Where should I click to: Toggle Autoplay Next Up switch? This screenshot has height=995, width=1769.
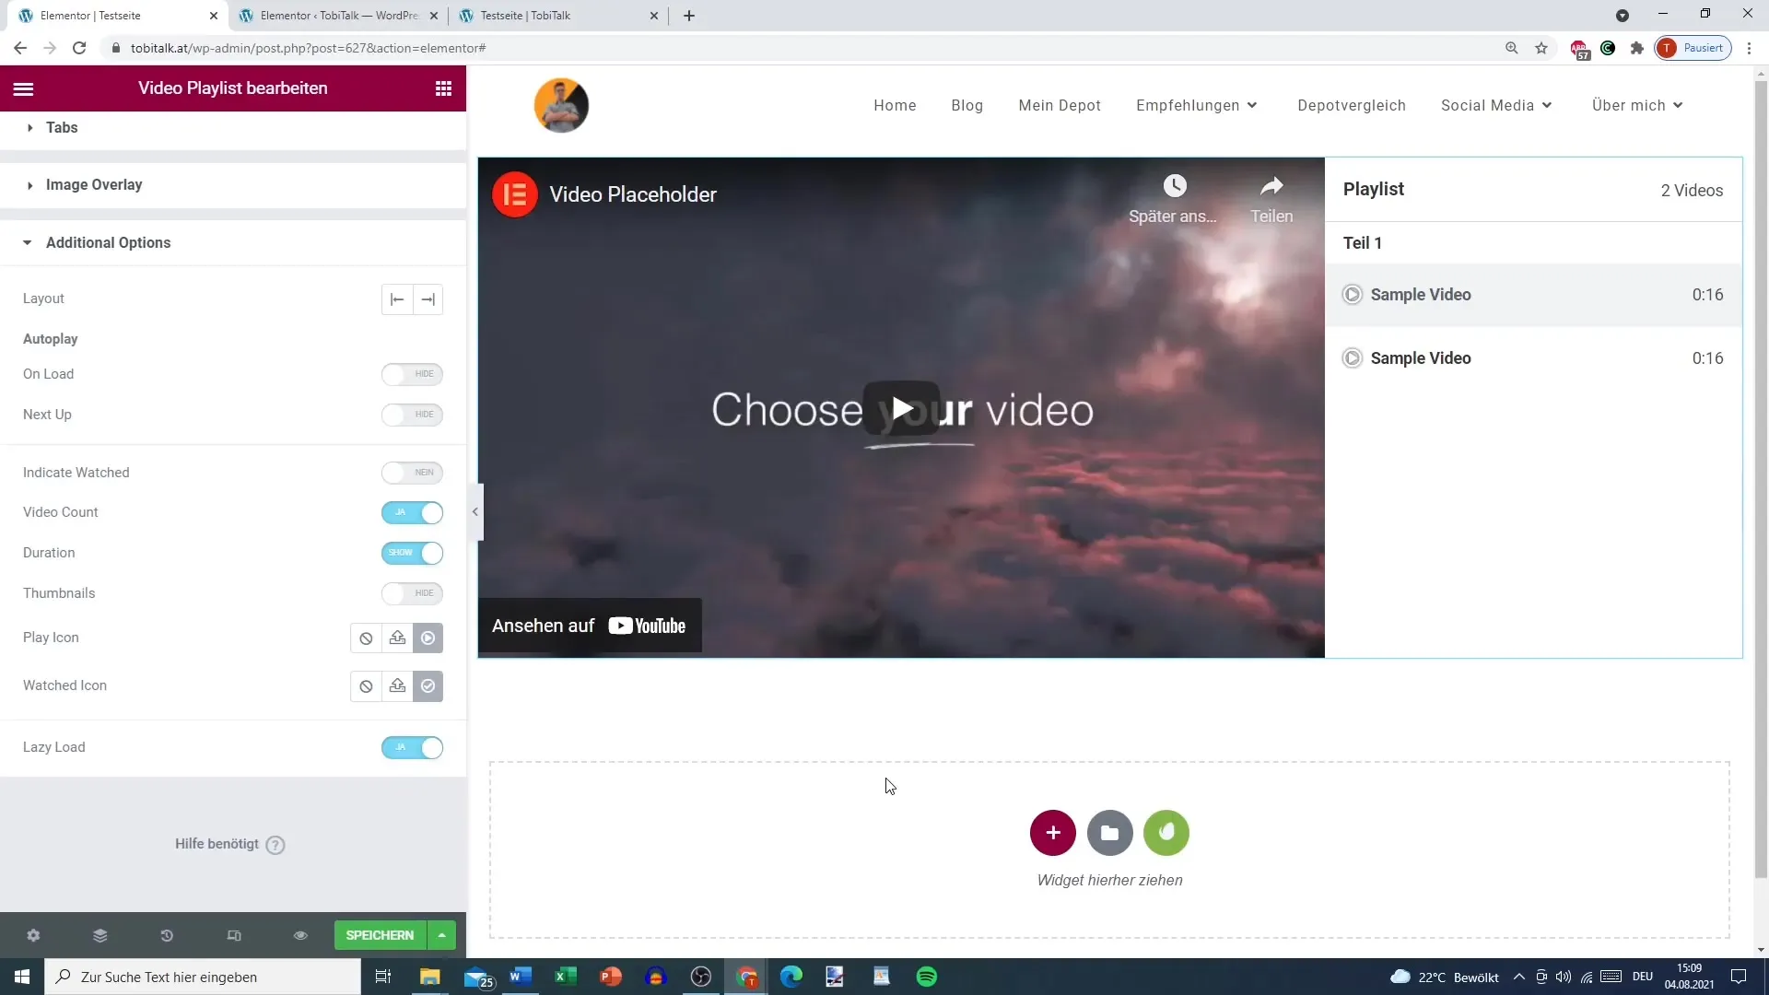[412, 415]
